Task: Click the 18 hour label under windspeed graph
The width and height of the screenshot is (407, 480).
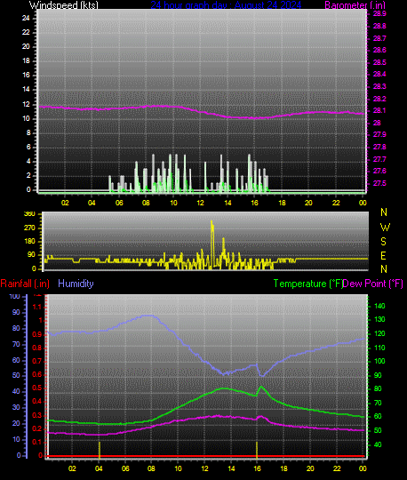Action: pyautogui.click(x=282, y=203)
